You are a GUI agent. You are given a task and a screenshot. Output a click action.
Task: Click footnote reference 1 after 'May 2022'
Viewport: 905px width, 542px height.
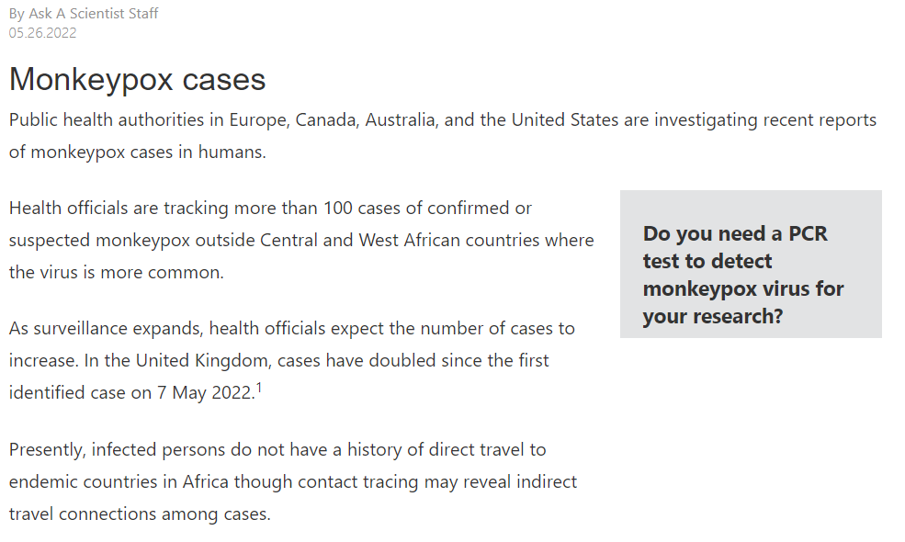click(259, 388)
